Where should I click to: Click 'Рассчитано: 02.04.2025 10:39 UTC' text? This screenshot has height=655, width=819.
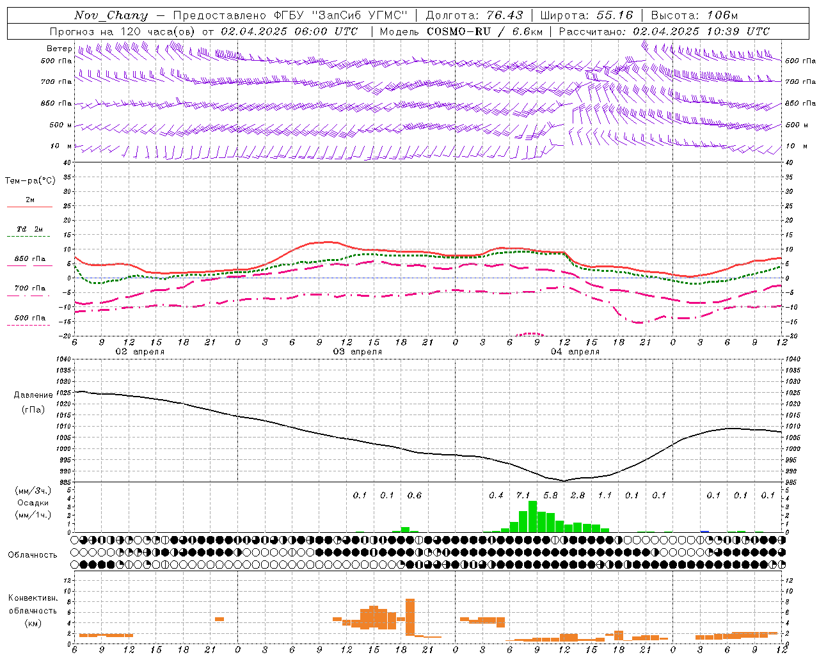(x=664, y=31)
